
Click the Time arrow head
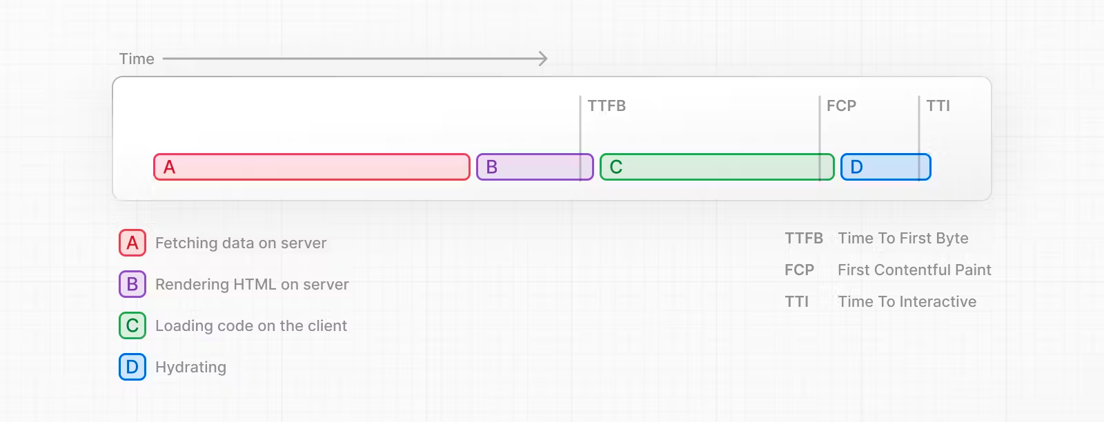pyautogui.click(x=543, y=59)
